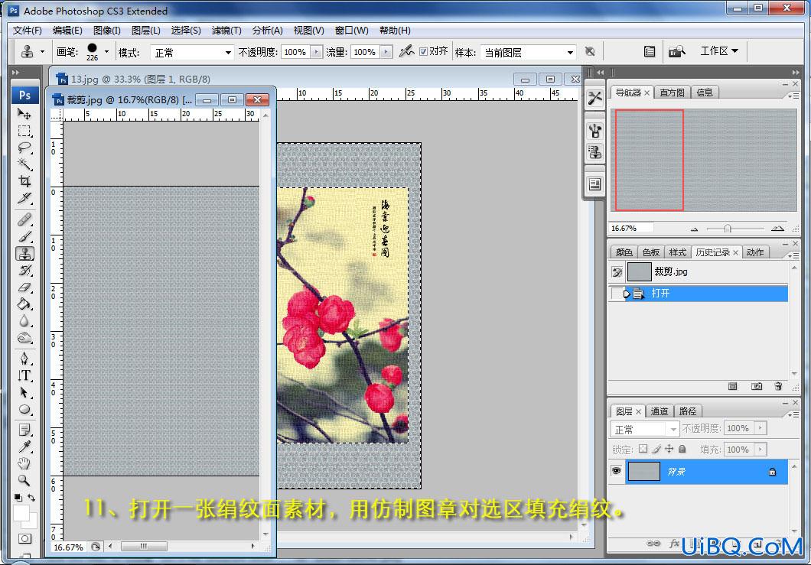Open flow slider arrow in options bar

386,52
